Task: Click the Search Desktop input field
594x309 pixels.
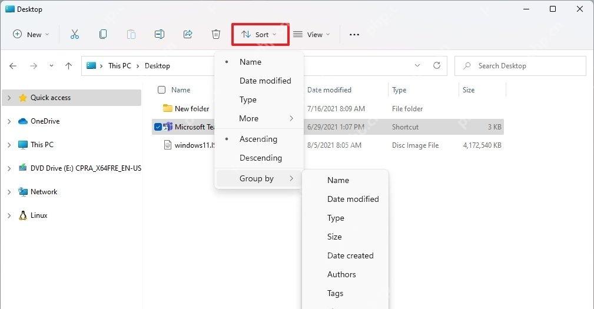Action: coord(520,66)
